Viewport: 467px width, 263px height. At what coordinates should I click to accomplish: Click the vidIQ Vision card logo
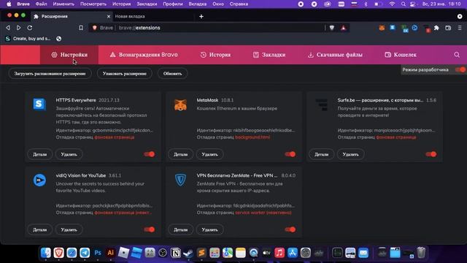pyautogui.click(x=39, y=180)
